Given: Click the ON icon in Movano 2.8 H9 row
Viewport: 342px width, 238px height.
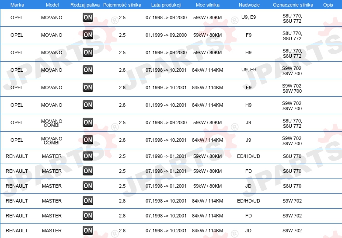Looking at the screenshot, I should tap(88, 105).
